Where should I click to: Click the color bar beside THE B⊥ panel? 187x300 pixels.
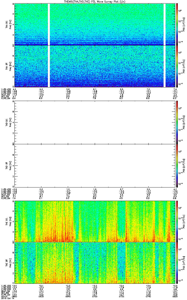pos(177,221)
